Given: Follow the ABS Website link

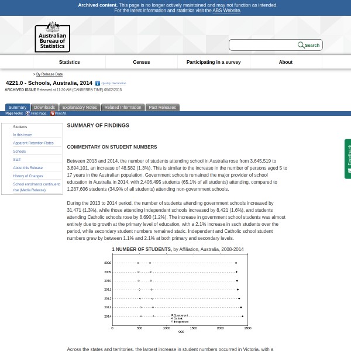Looking at the screenshot, I should [x=226, y=11].
